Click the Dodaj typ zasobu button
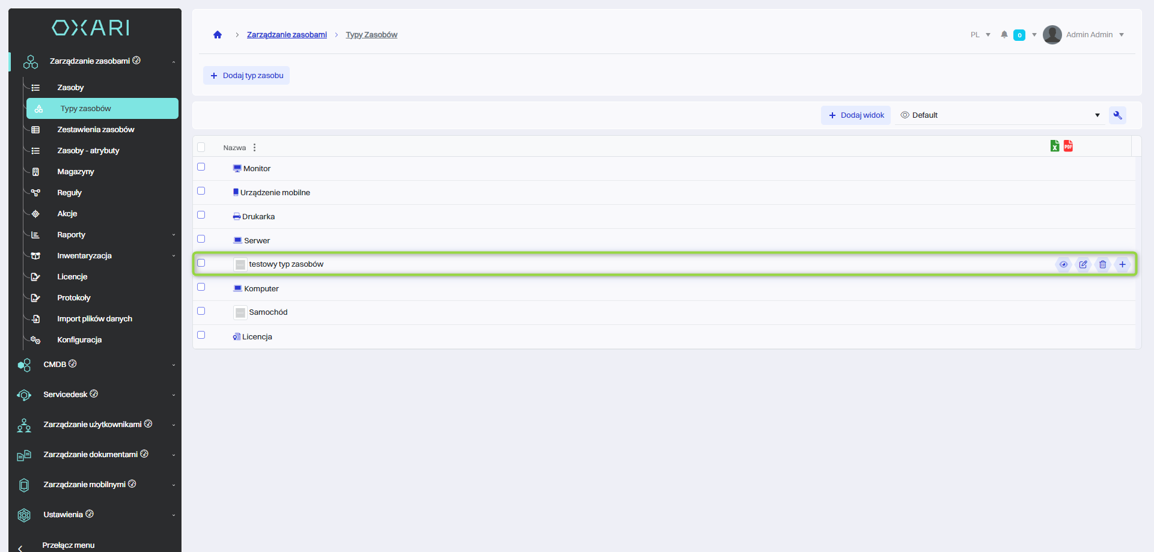This screenshot has width=1154, height=552. pyautogui.click(x=246, y=76)
